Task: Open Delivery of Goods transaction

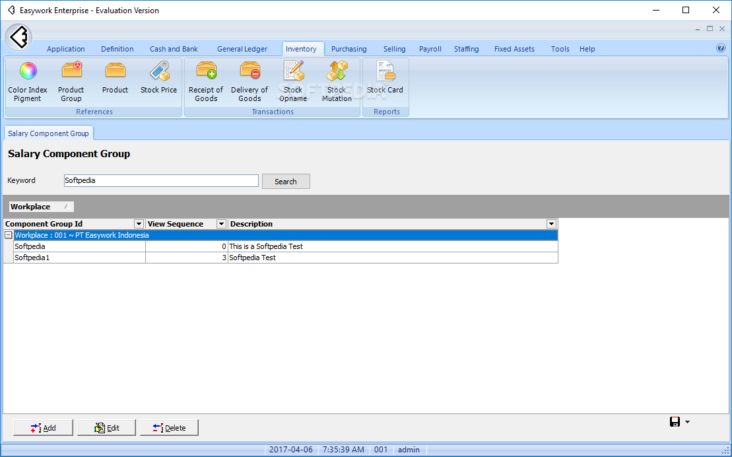Action: click(250, 82)
